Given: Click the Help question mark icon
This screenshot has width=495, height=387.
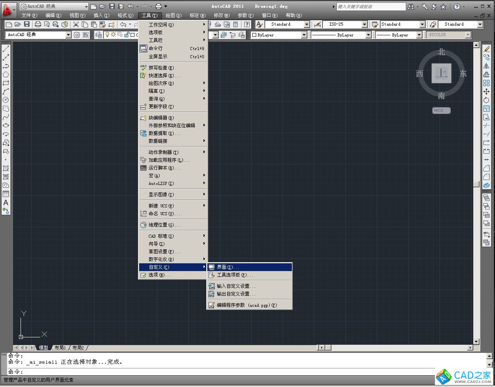Looking at the screenshot, I should 457,7.
